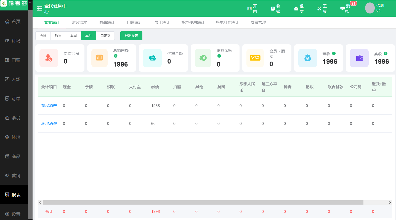Click the 营收 money bag icon
This screenshot has width=396, height=220.
[308, 58]
